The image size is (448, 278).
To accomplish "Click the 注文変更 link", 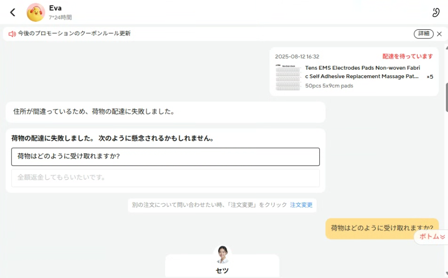I will tap(301, 205).
